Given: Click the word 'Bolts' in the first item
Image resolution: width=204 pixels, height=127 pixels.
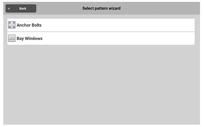Looking at the screenshot, I should pos(36,25).
